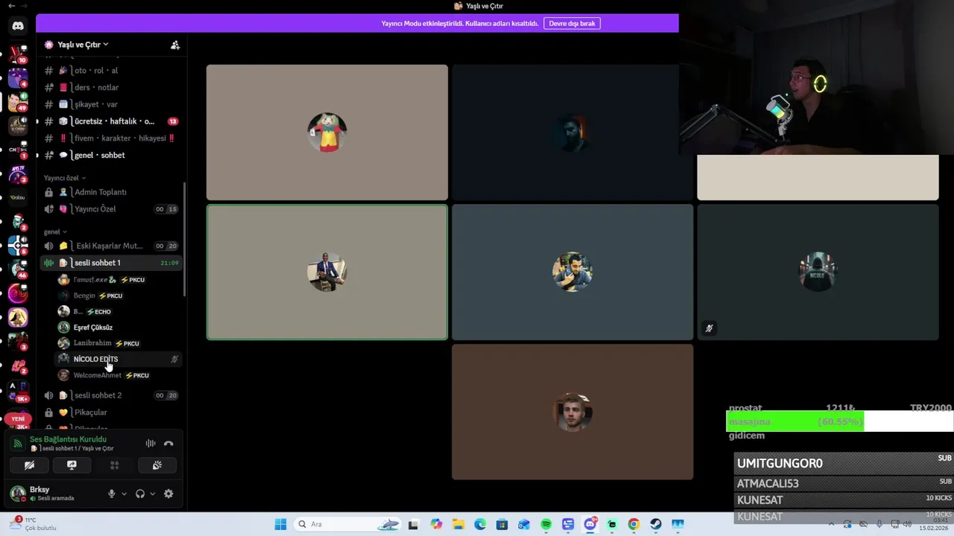Open Brksy user profile avatar
Screen dimensions: 954x536
tap(18, 494)
